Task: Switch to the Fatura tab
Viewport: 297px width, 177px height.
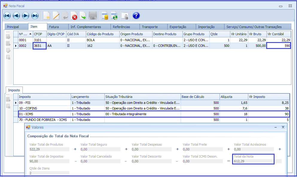Action: pos(54,27)
